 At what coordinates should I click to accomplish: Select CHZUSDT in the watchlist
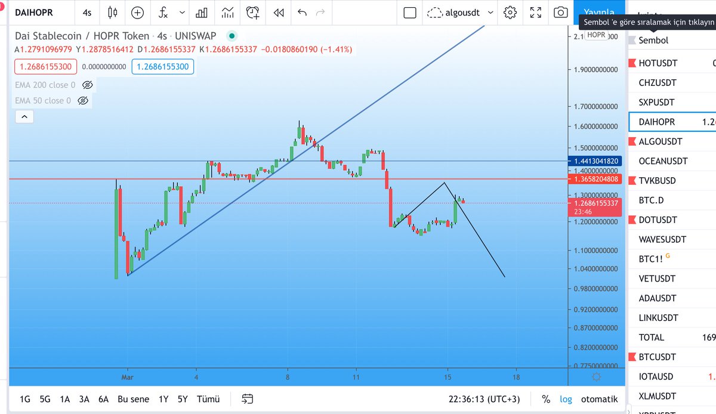tap(672, 83)
